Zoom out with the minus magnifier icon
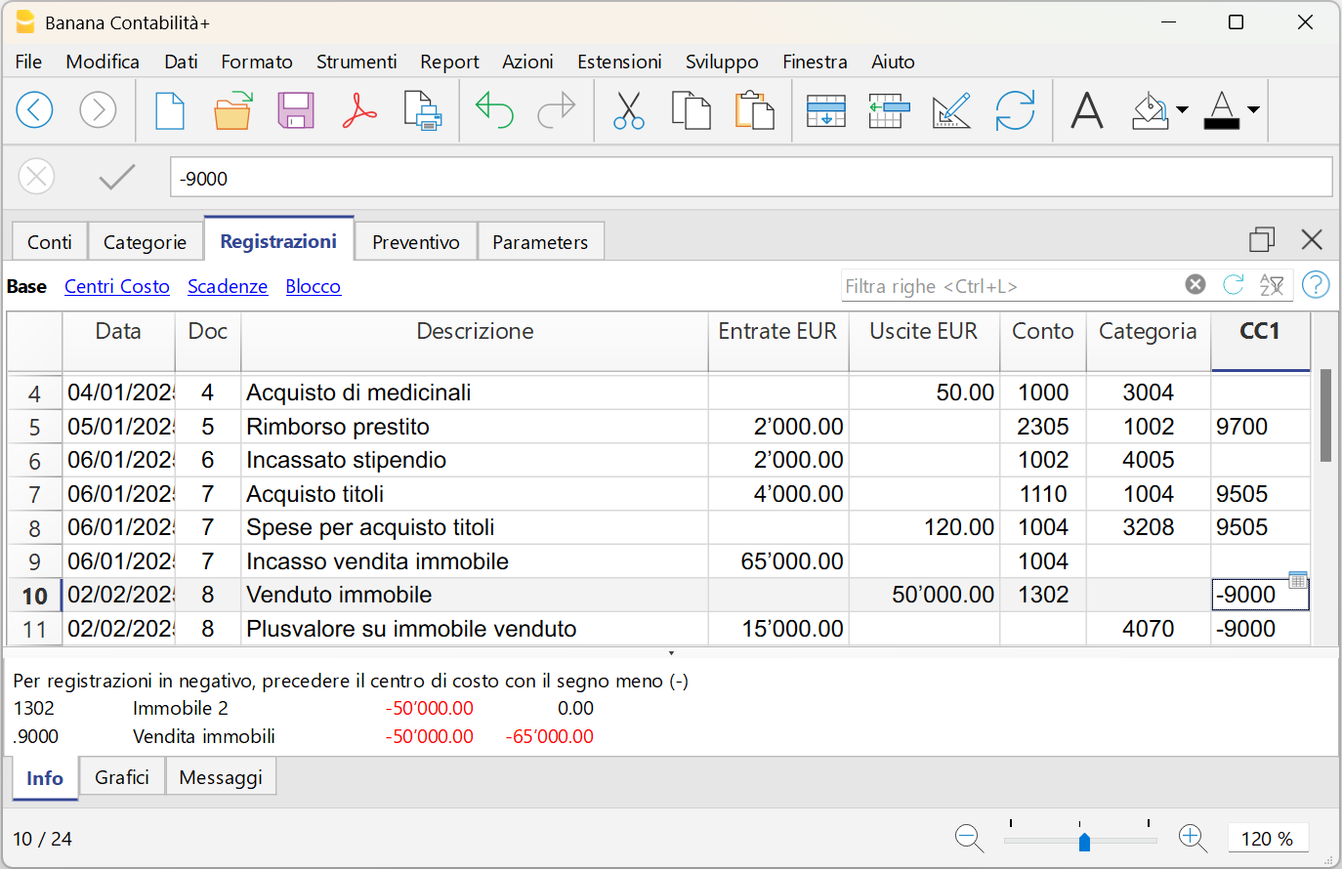The image size is (1342, 869). pyautogui.click(x=969, y=838)
